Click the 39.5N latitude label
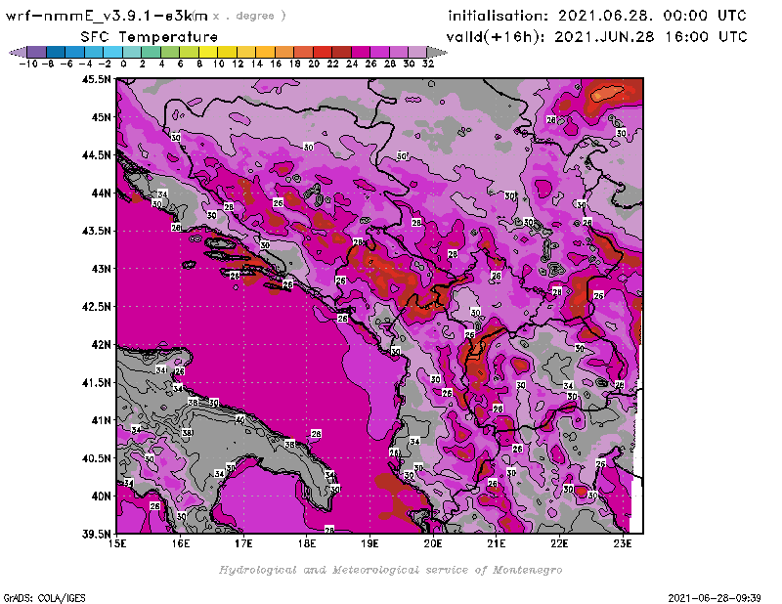Viewport: 782px width, 604px height. (x=97, y=534)
